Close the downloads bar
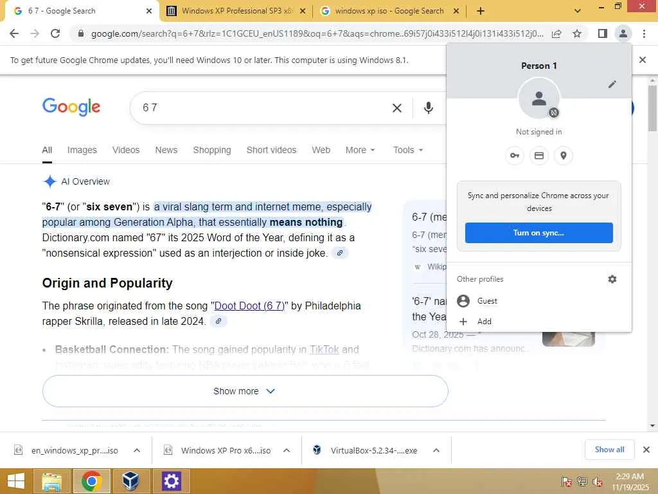This screenshot has width=658, height=494. (646, 450)
